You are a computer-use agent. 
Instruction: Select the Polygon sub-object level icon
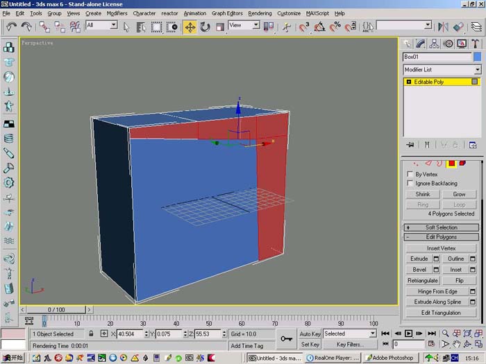[451, 163]
